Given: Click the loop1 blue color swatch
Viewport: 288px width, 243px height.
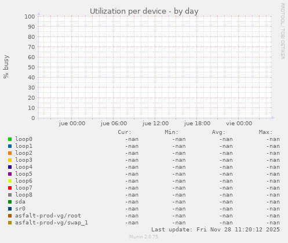Looking at the screenshot, I should point(10,146).
